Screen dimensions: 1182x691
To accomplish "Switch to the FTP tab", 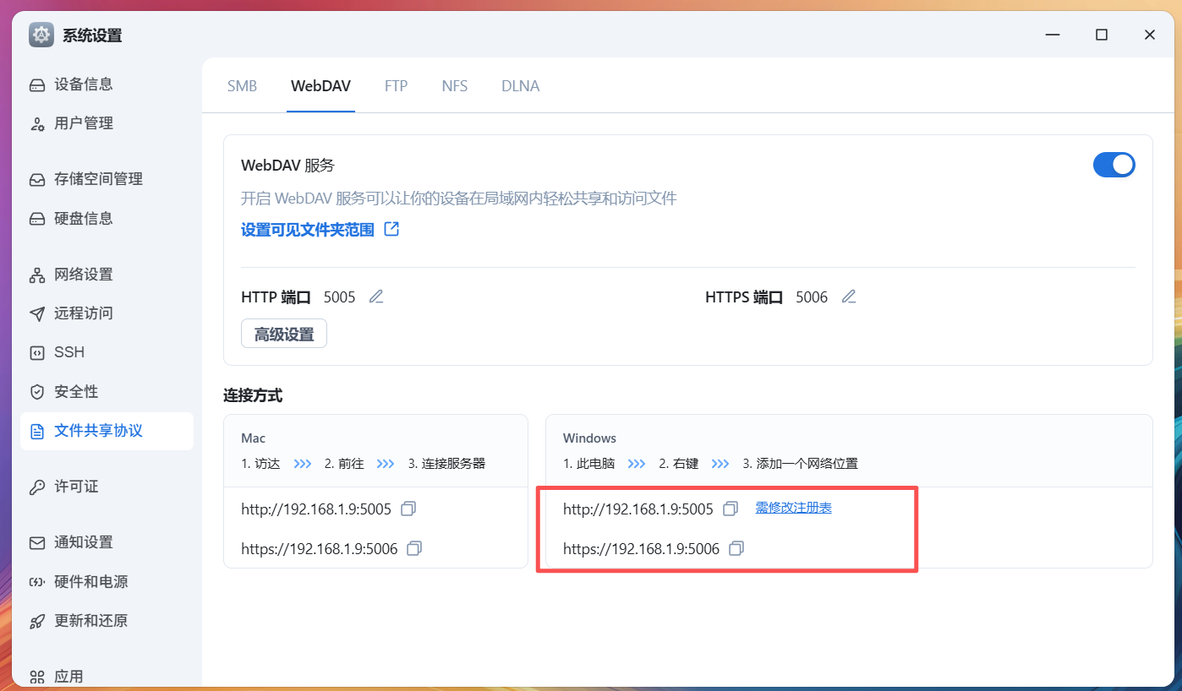I will [x=396, y=86].
